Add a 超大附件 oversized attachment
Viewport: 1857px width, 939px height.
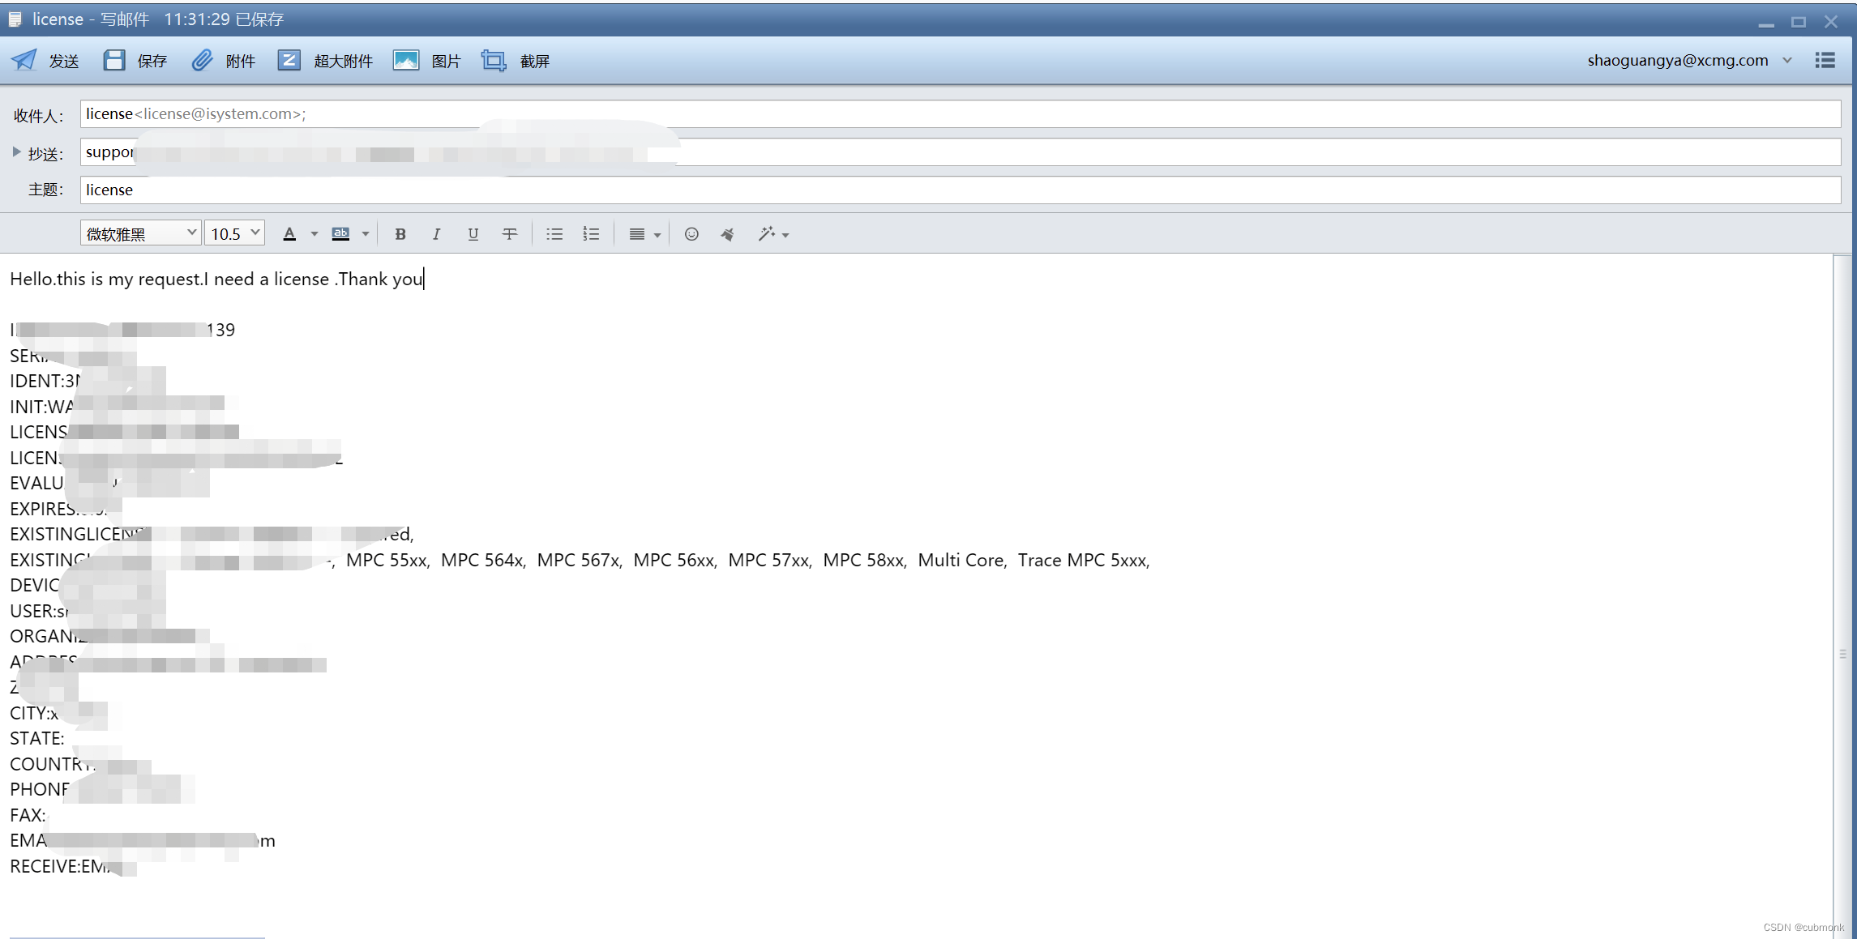(325, 61)
